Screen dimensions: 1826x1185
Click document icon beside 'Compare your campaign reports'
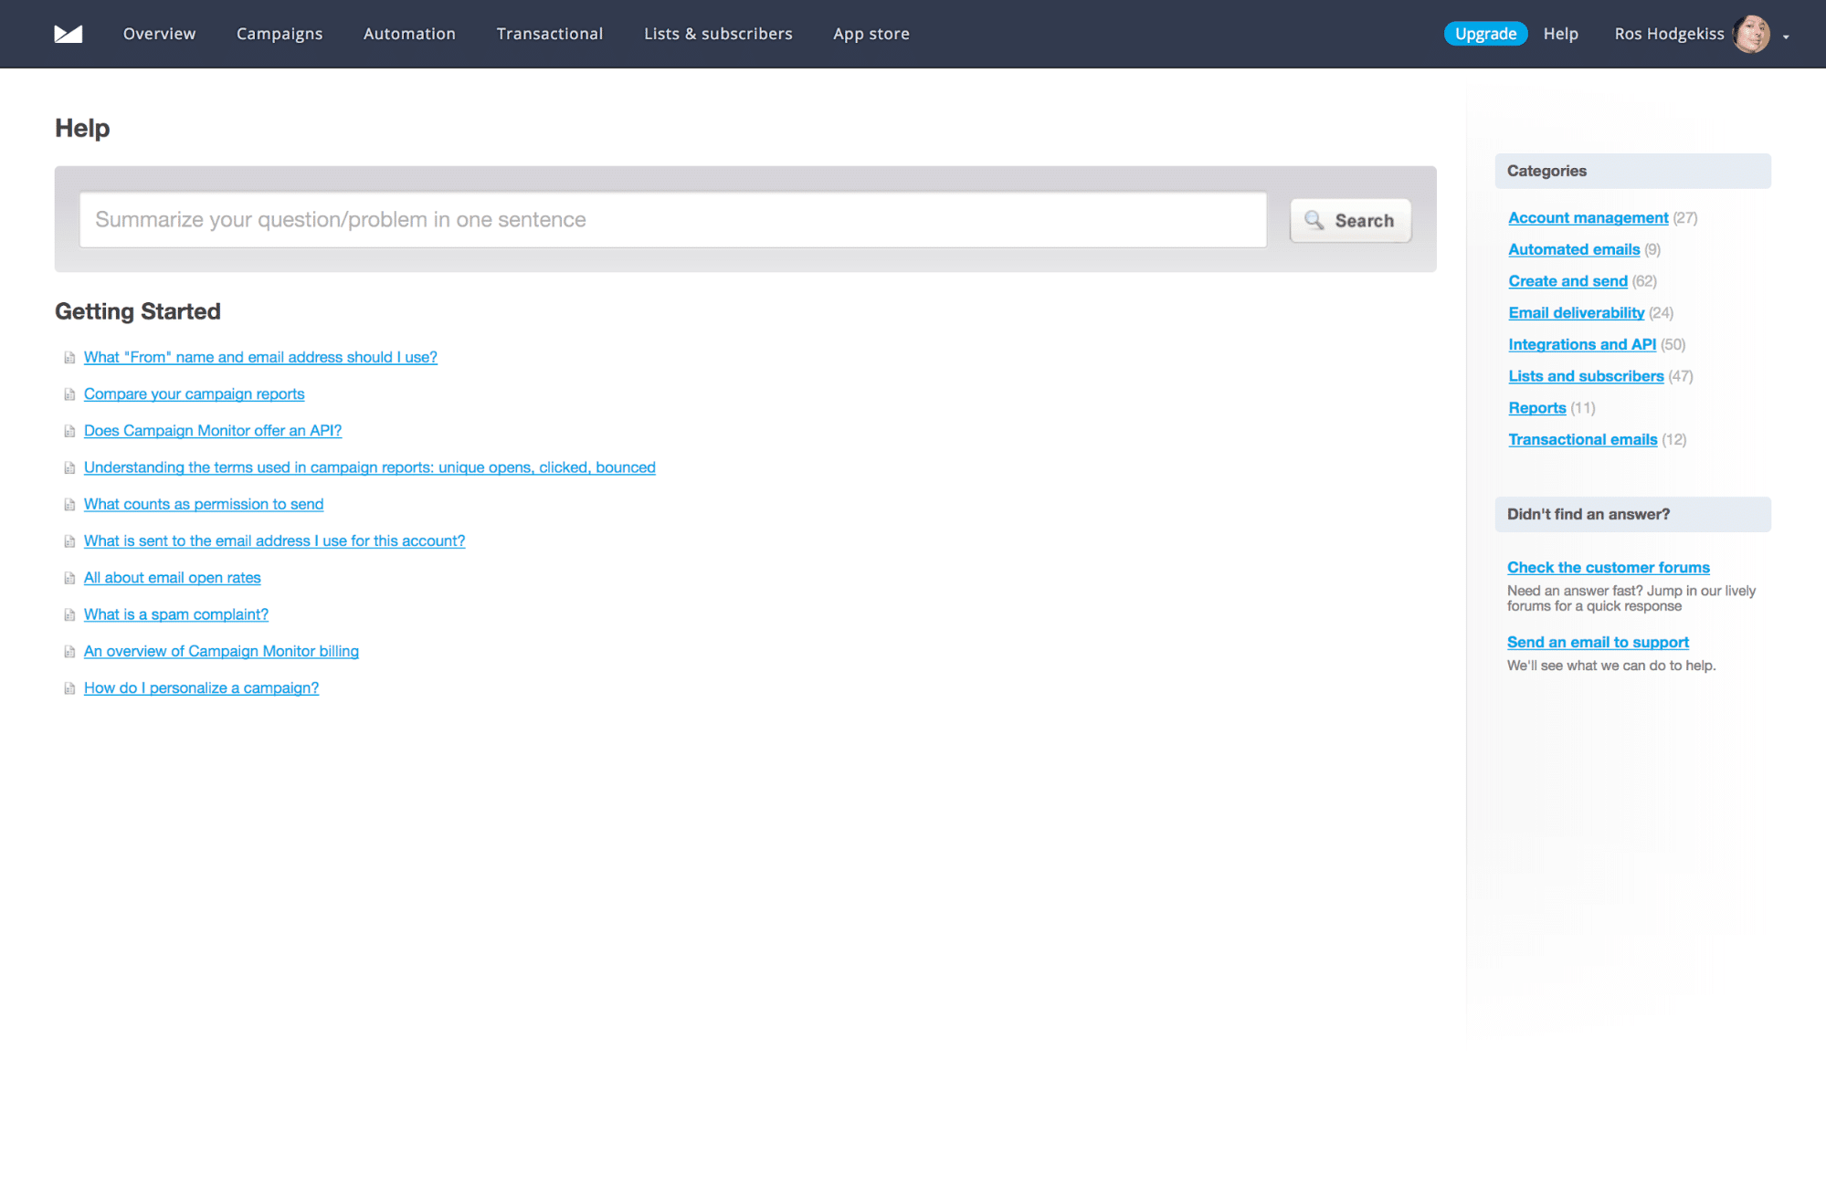tap(69, 394)
